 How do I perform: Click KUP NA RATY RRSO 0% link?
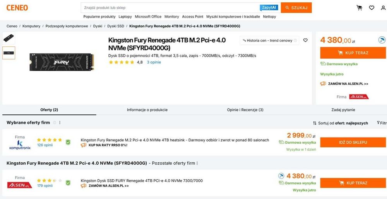[108, 145]
